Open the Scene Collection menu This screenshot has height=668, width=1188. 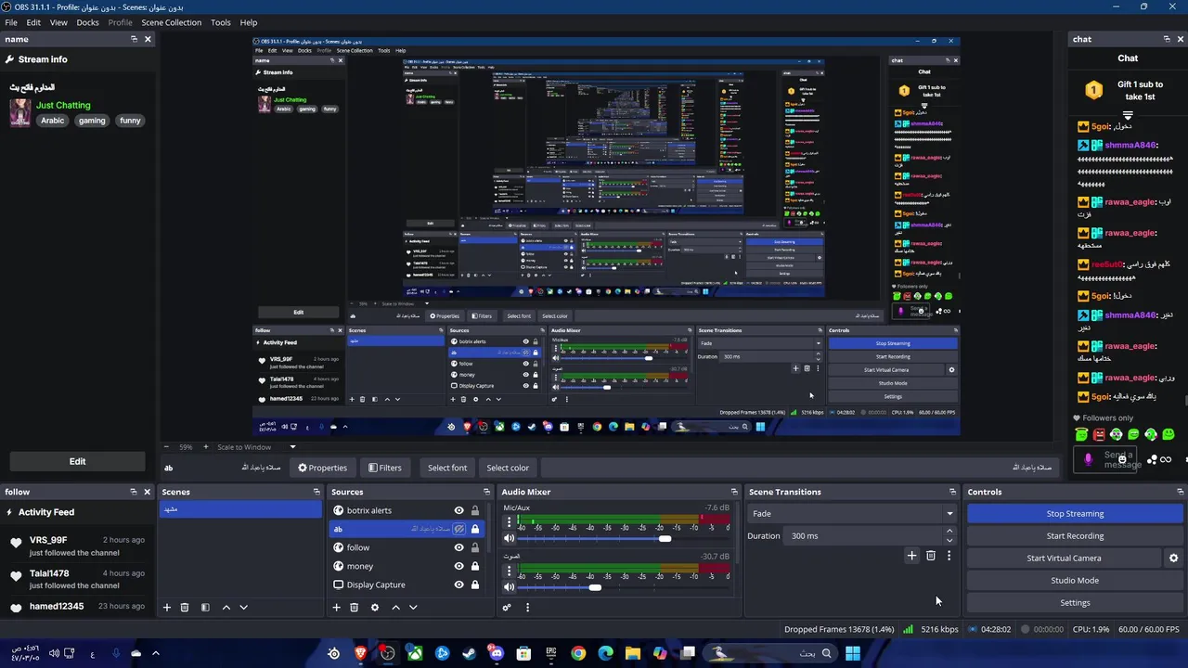point(171,22)
